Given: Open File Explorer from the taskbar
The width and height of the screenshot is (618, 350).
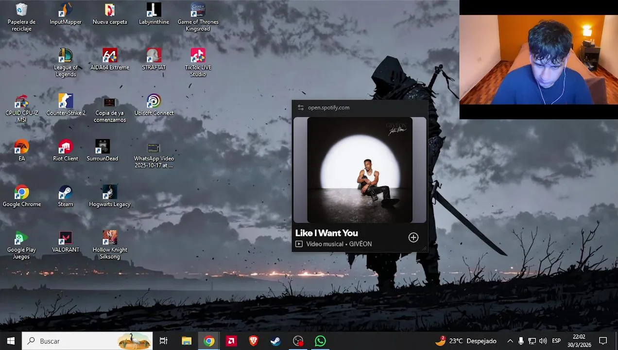Looking at the screenshot, I should 187,341.
